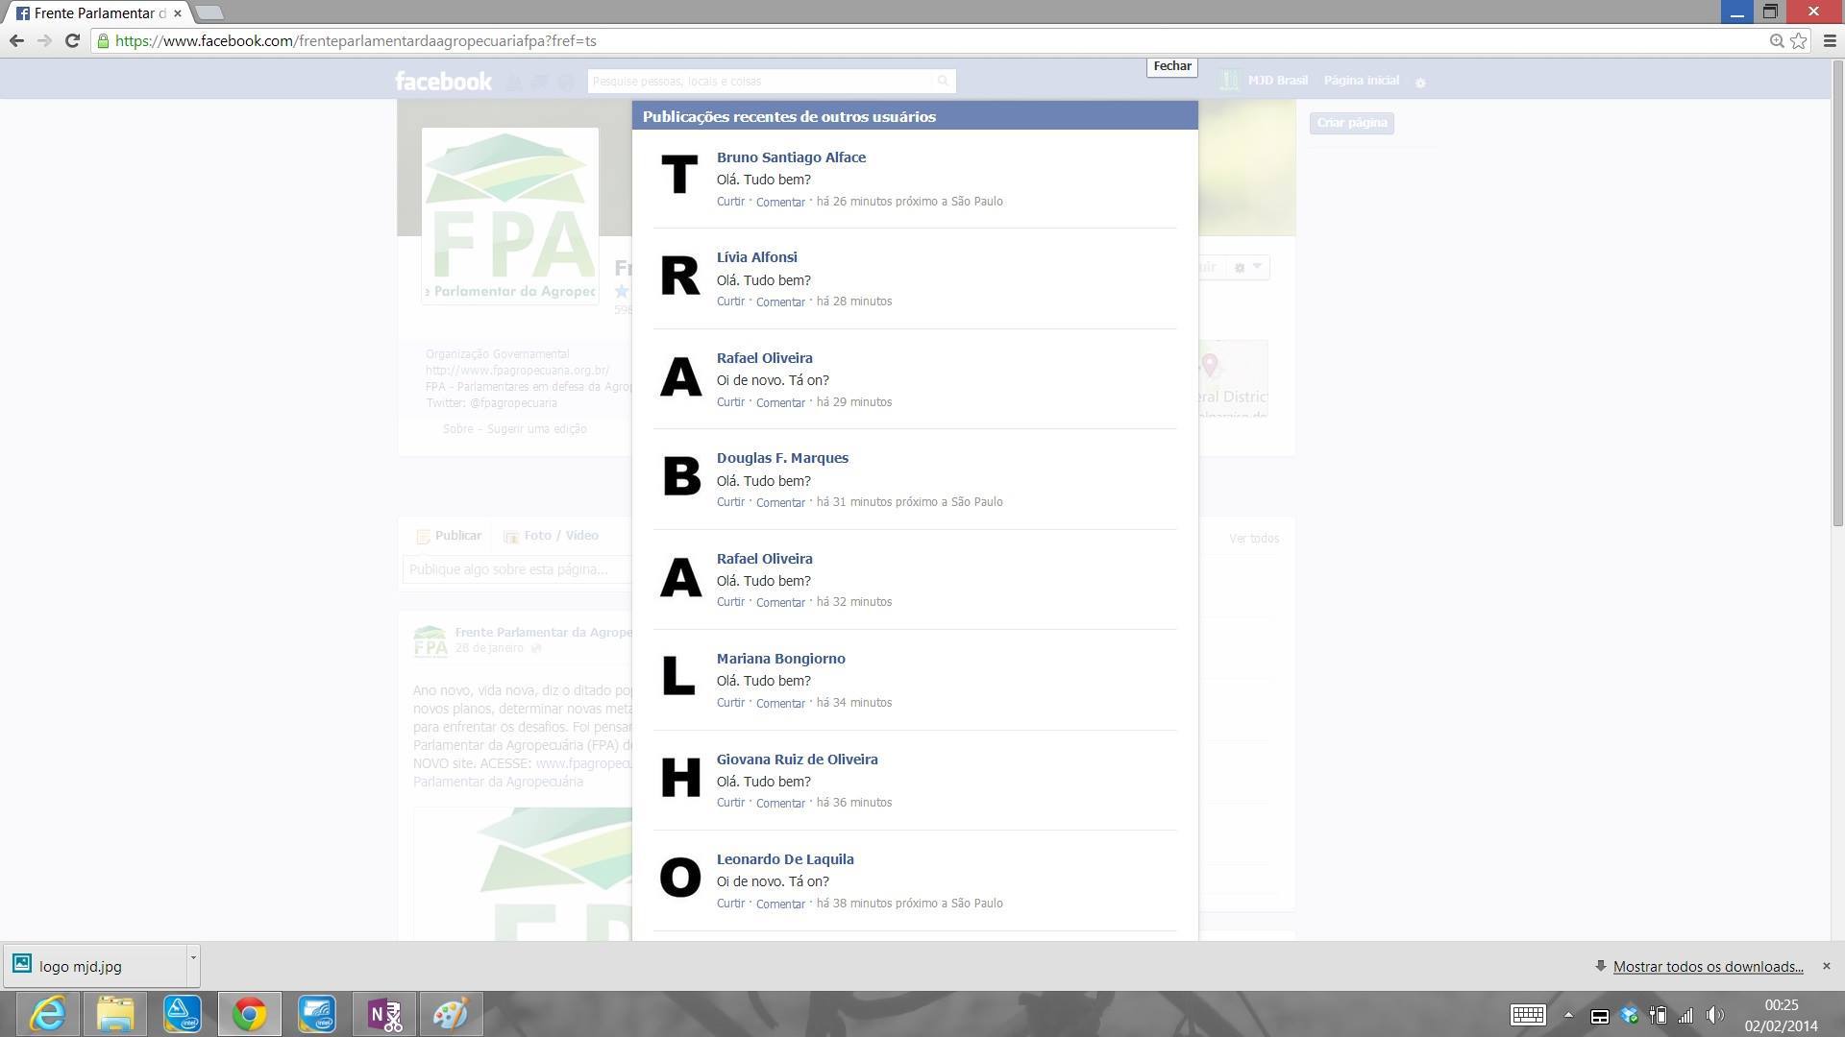Click the browser back arrow

[x=16, y=40]
